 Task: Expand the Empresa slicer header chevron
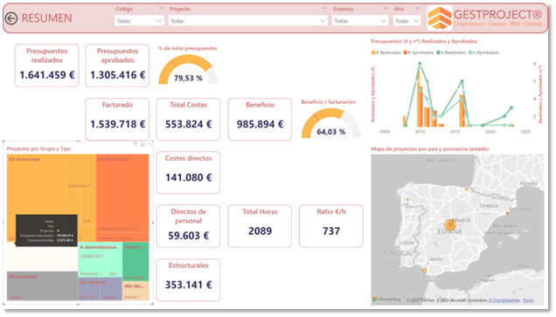[x=386, y=9]
